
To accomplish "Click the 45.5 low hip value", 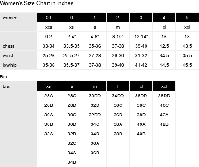I will (x=187, y=65).
